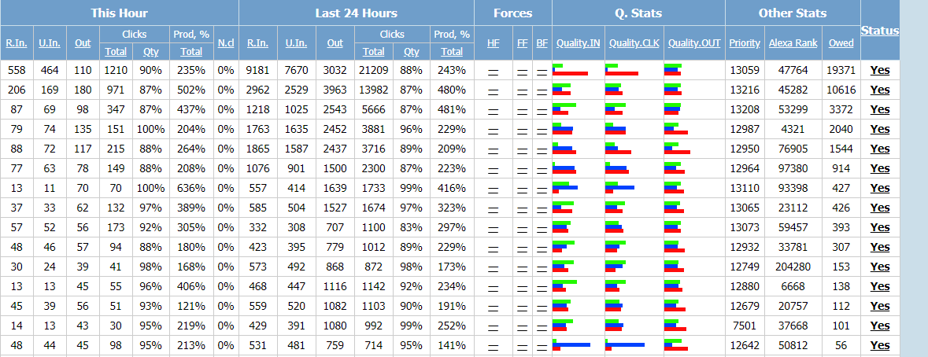Sort by Last 24 Hours U.In.
The width and height of the screenshot is (928, 357).
pyautogui.click(x=296, y=42)
